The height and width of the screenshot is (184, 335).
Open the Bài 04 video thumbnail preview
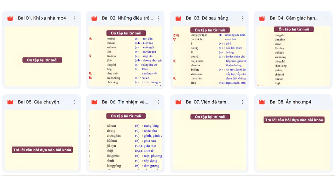pyautogui.click(x=293, y=56)
